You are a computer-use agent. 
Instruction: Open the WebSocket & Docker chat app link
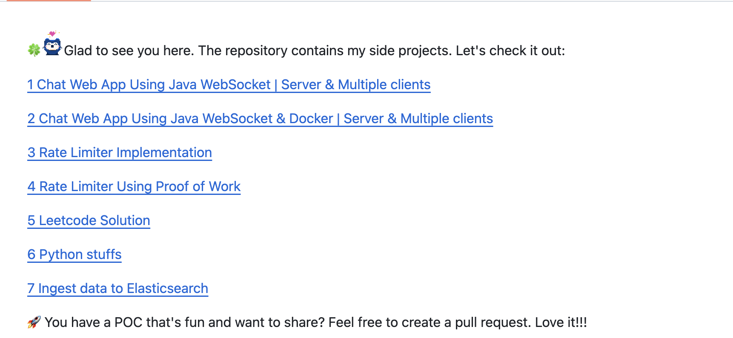click(260, 118)
